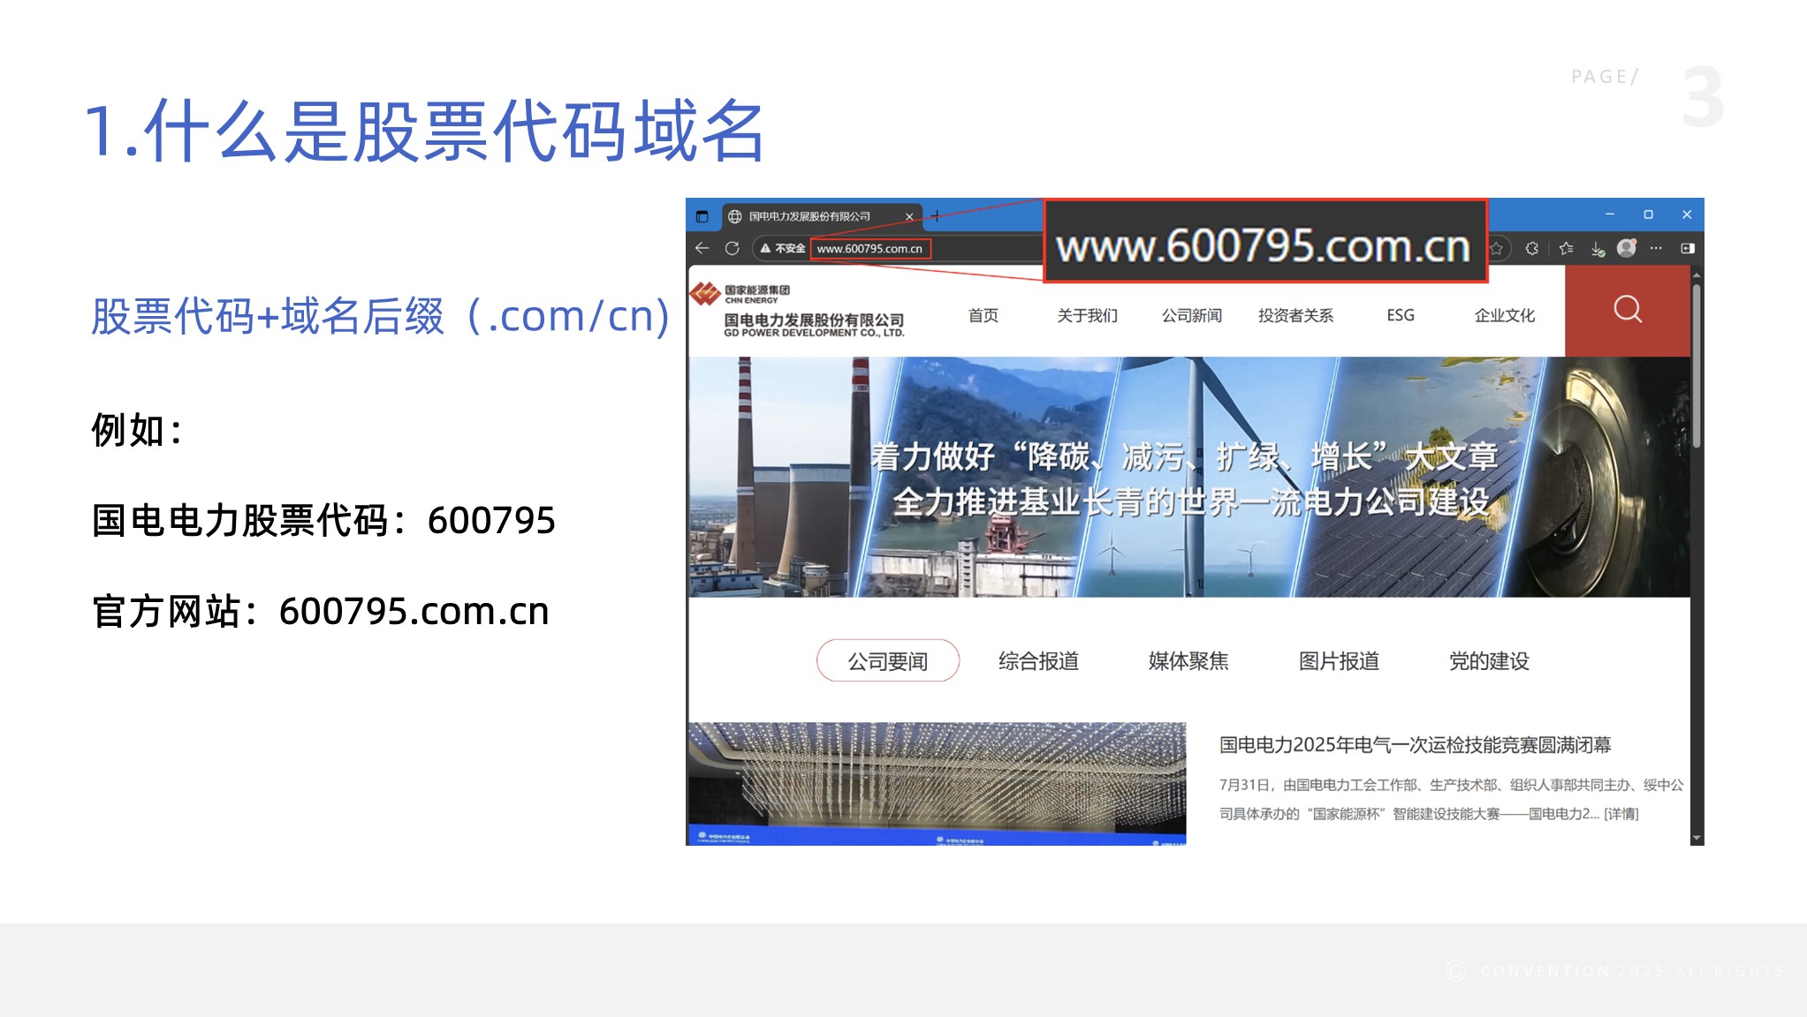The width and height of the screenshot is (1807, 1017).
Task: Open the 投资者关系 navigation menu
Action: [x=1295, y=315]
